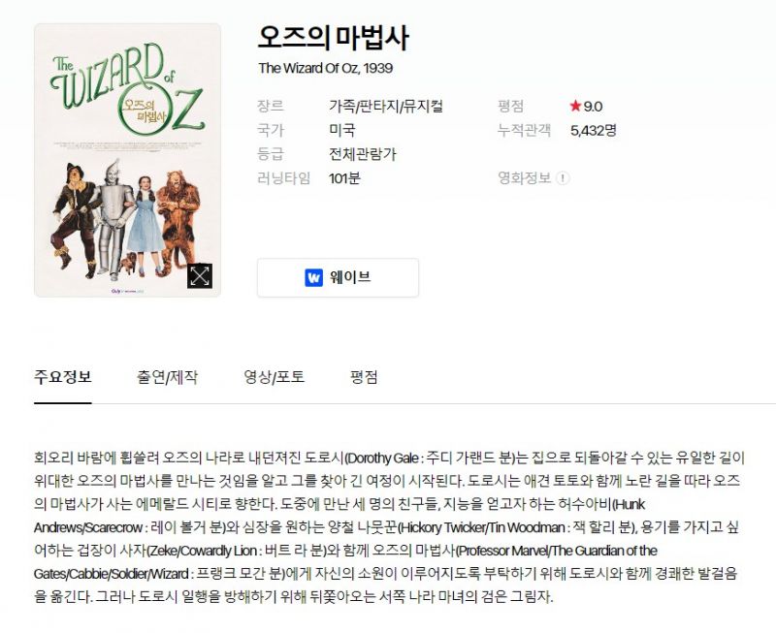
Task: Click the synopsis paragraph text
Action: 390,527
